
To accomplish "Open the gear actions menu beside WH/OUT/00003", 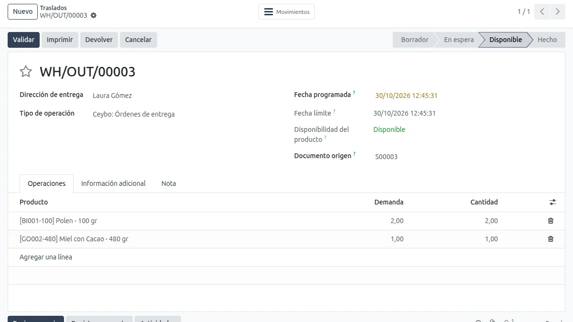I will coord(94,15).
